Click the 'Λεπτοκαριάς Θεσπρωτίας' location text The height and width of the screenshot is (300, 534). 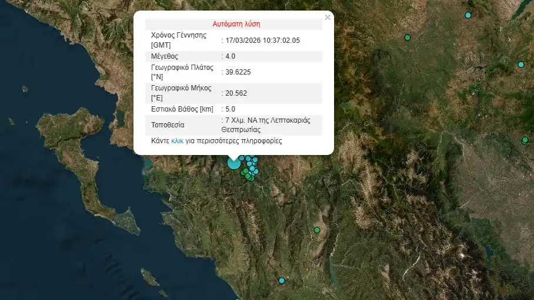[x=265, y=125]
